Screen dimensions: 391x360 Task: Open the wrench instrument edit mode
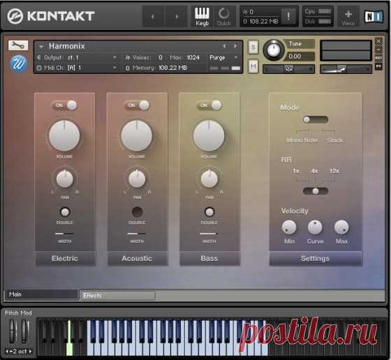(18, 45)
